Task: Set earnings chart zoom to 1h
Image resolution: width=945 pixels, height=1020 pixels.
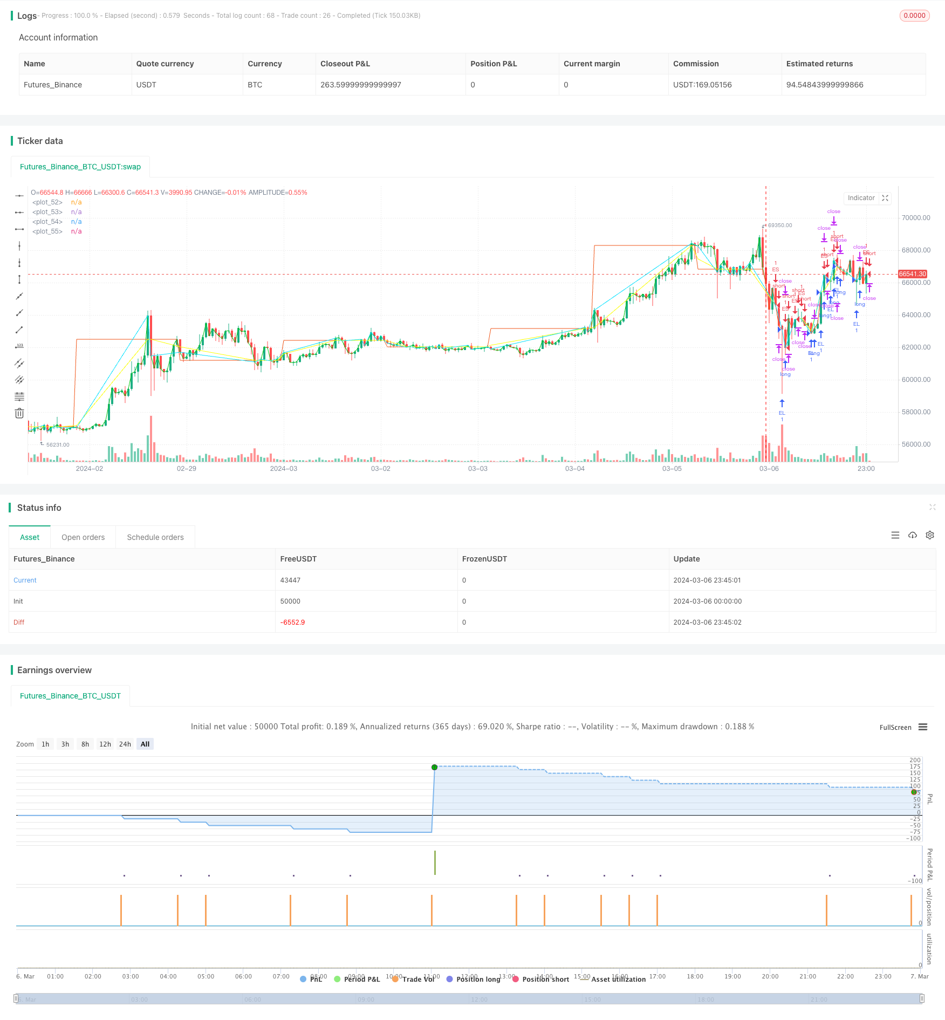Action: pyautogui.click(x=45, y=744)
